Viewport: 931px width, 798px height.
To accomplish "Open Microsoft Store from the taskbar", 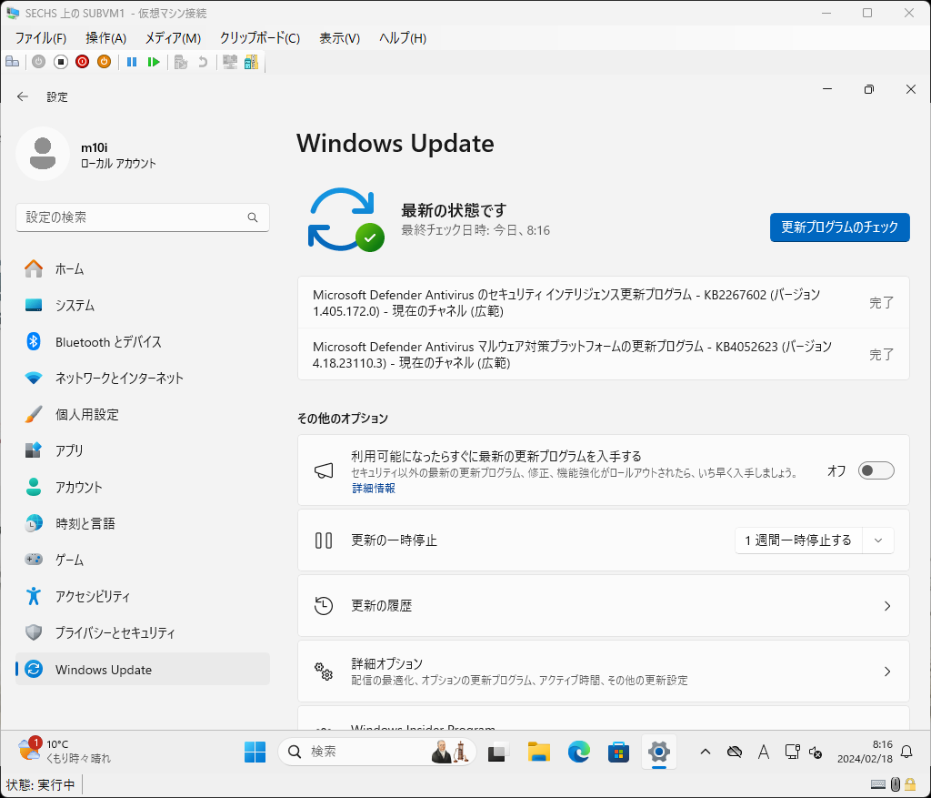I will (x=618, y=753).
